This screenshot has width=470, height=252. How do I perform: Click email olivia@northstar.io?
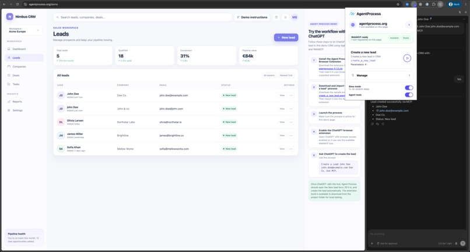coord(170,122)
